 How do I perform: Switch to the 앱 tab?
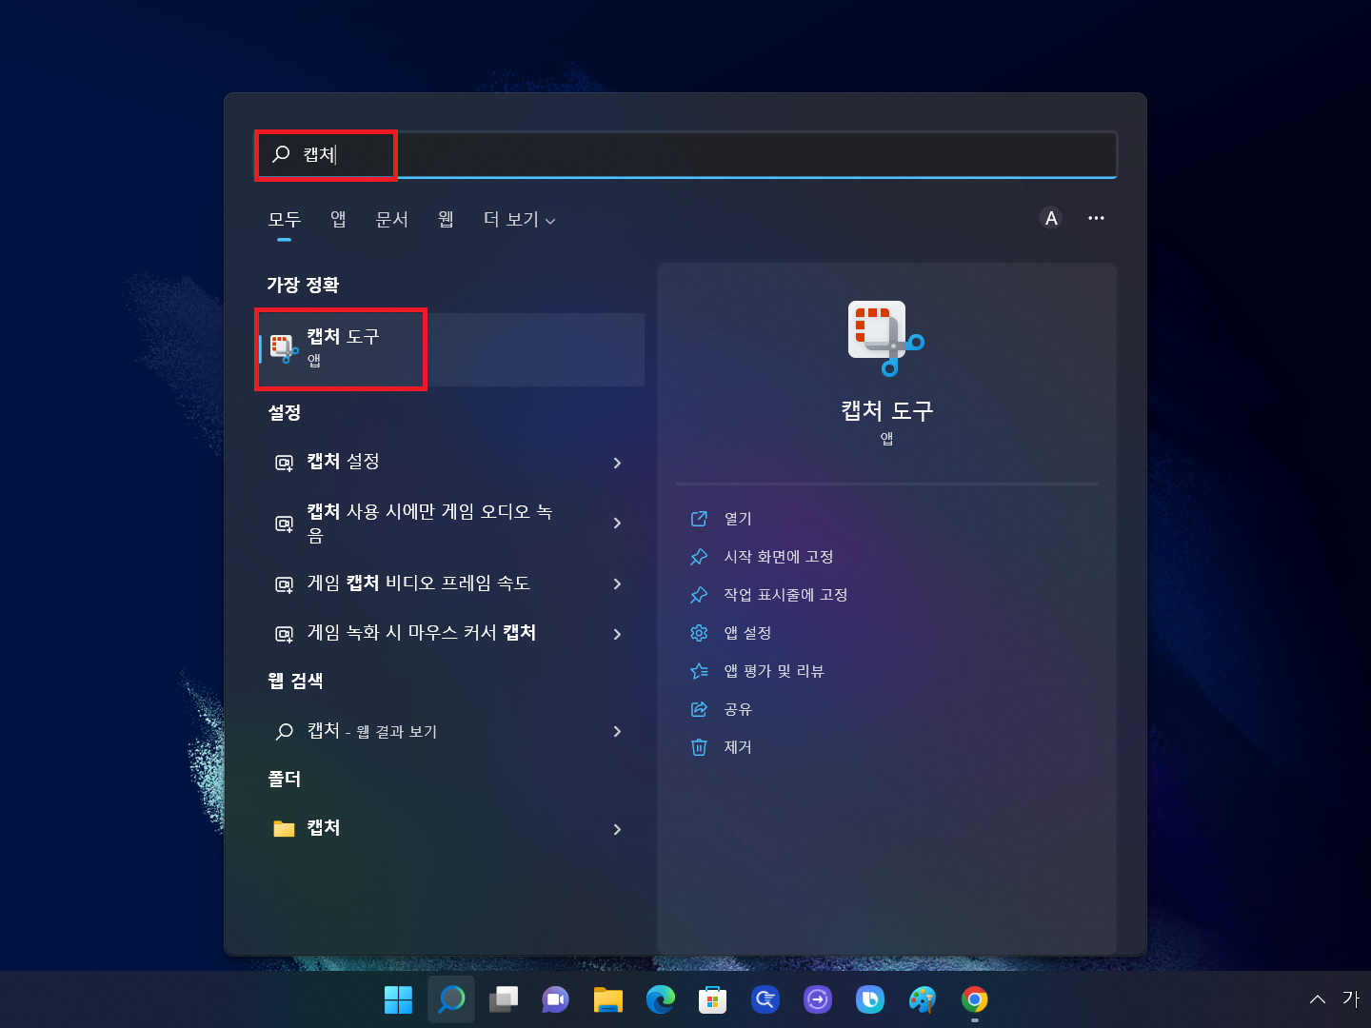pyautogui.click(x=337, y=219)
